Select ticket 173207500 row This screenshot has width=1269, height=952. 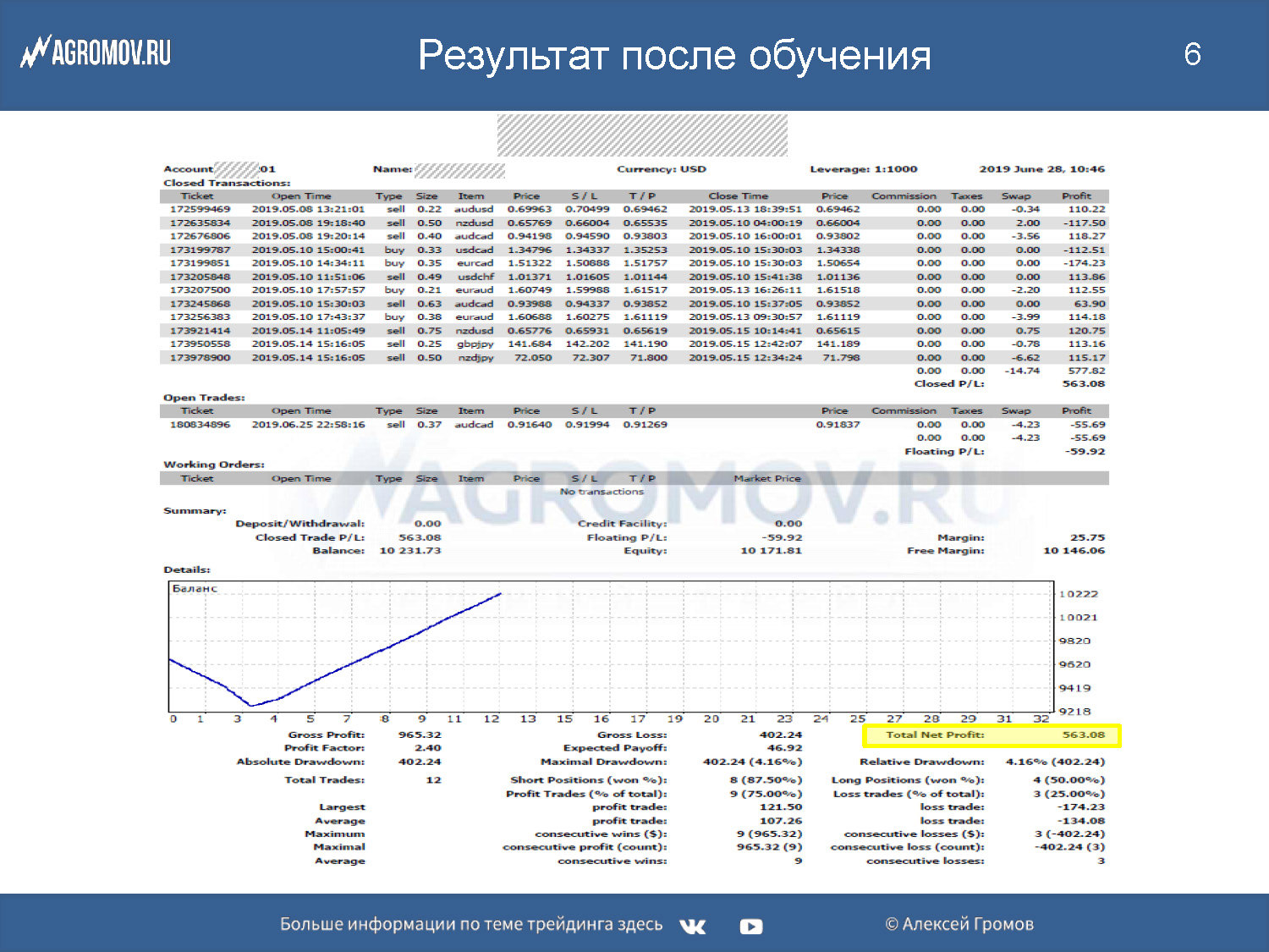pyautogui.click(x=634, y=290)
